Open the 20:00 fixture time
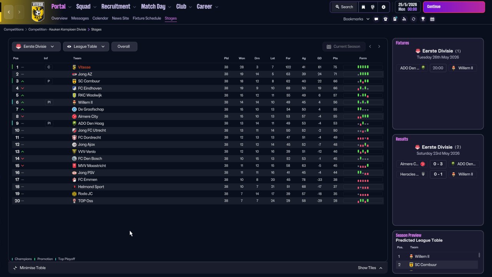The height and width of the screenshot is (277, 492). (438, 68)
